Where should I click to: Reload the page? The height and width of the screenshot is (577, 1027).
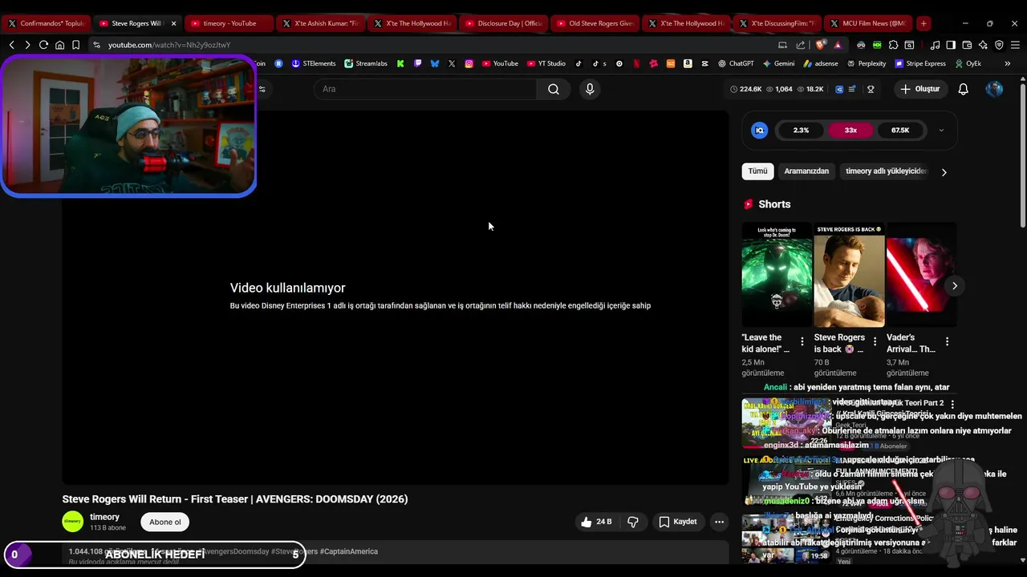(x=43, y=45)
